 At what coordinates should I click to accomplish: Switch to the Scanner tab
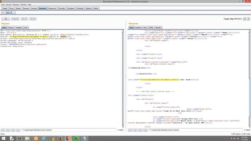tap(26, 9)
